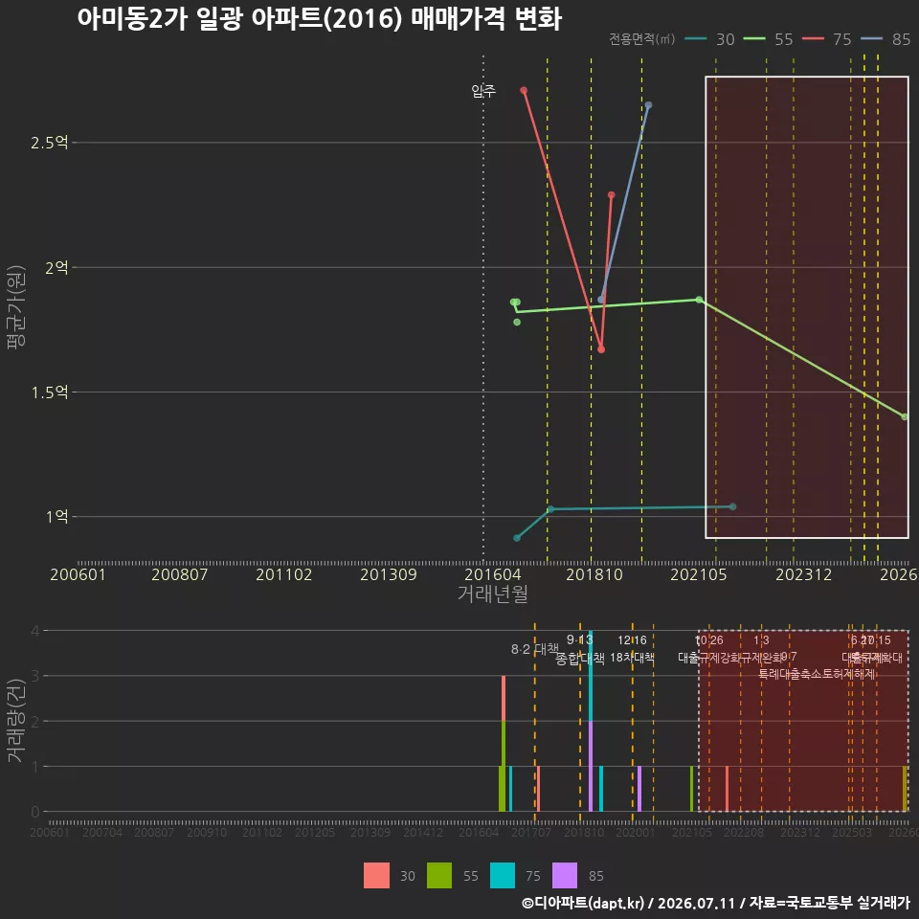Click the salmon-topped three-high volume bar

(x=504, y=744)
